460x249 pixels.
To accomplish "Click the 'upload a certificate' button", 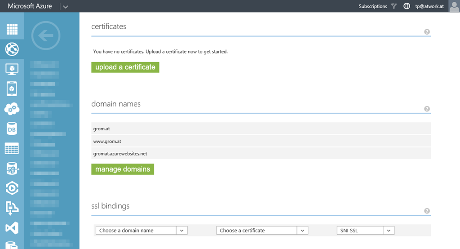I will [125, 67].
